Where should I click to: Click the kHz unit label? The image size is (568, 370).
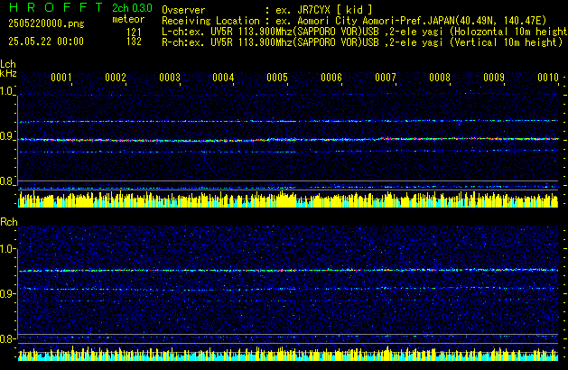8,73
